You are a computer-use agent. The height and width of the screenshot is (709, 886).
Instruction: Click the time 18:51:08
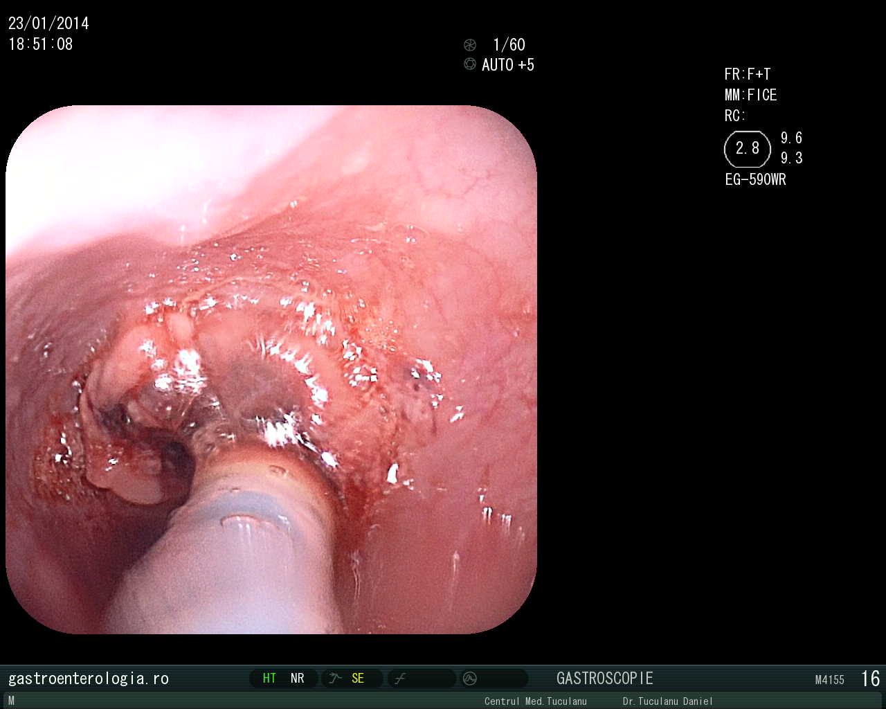point(40,44)
